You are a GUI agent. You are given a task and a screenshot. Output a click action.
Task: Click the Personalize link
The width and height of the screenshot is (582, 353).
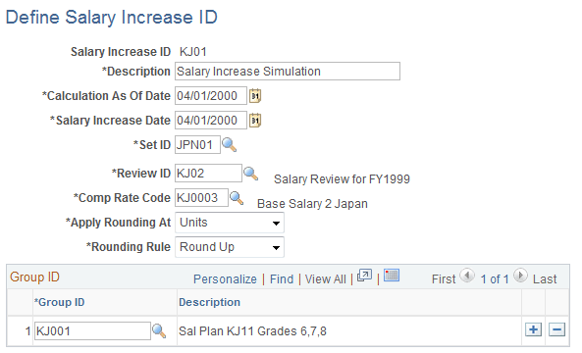[225, 279]
